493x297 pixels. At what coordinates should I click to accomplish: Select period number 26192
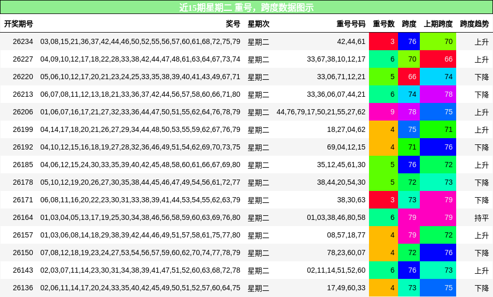pyautogui.click(x=23, y=147)
